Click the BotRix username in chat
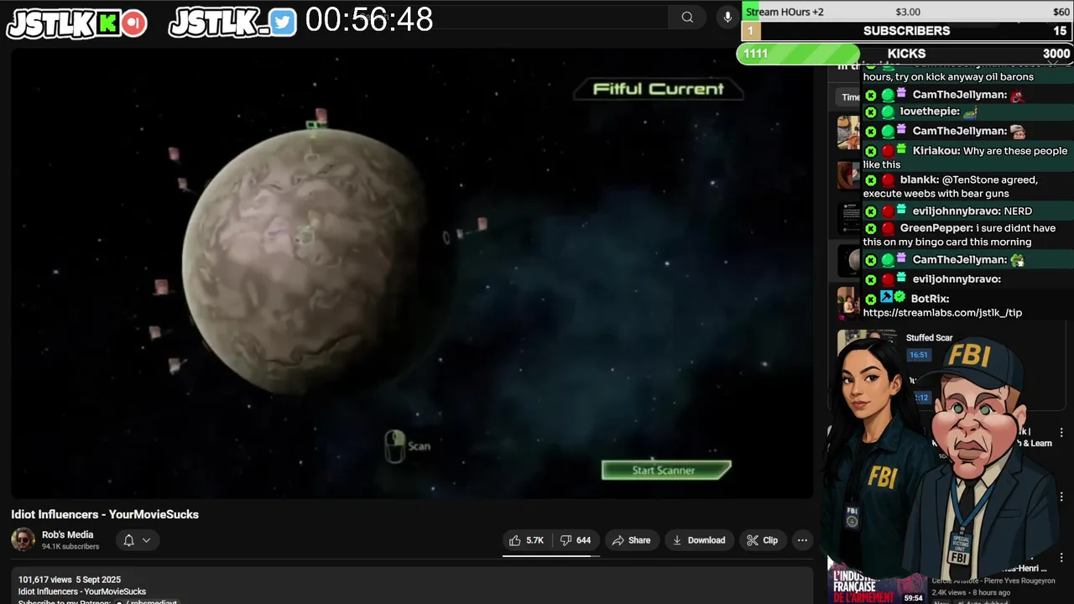The width and height of the screenshot is (1074, 604). tap(930, 299)
